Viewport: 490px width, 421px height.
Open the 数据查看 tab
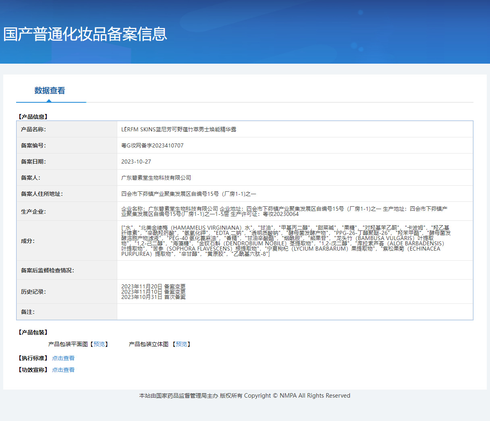(50, 91)
